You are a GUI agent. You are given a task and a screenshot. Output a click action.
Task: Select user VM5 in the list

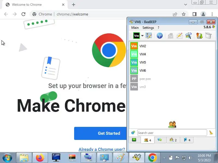[x=172, y=62]
